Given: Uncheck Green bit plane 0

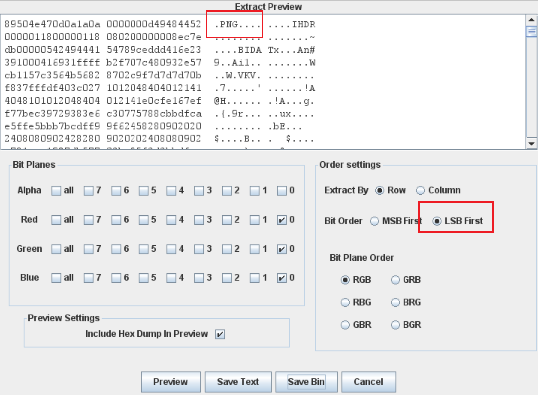Looking at the screenshot, I should [281, 249].
